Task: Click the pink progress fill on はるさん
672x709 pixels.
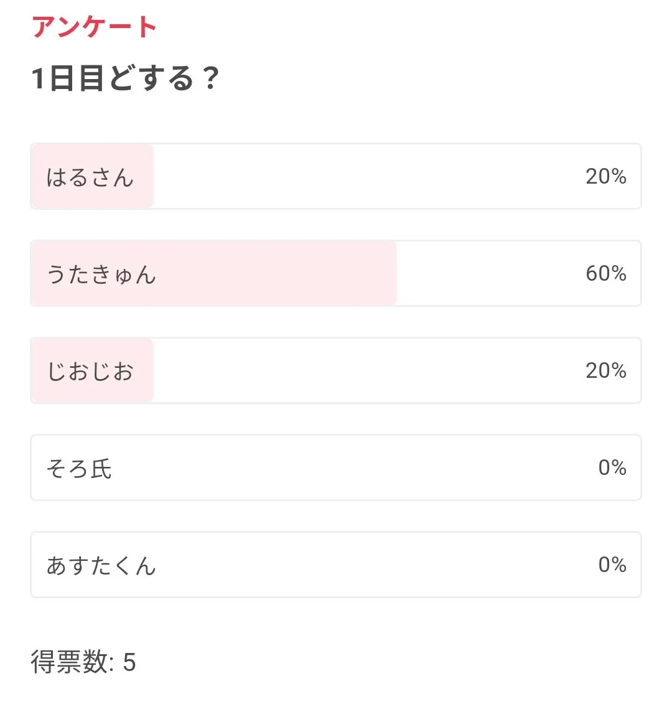Action: (143, 177)
